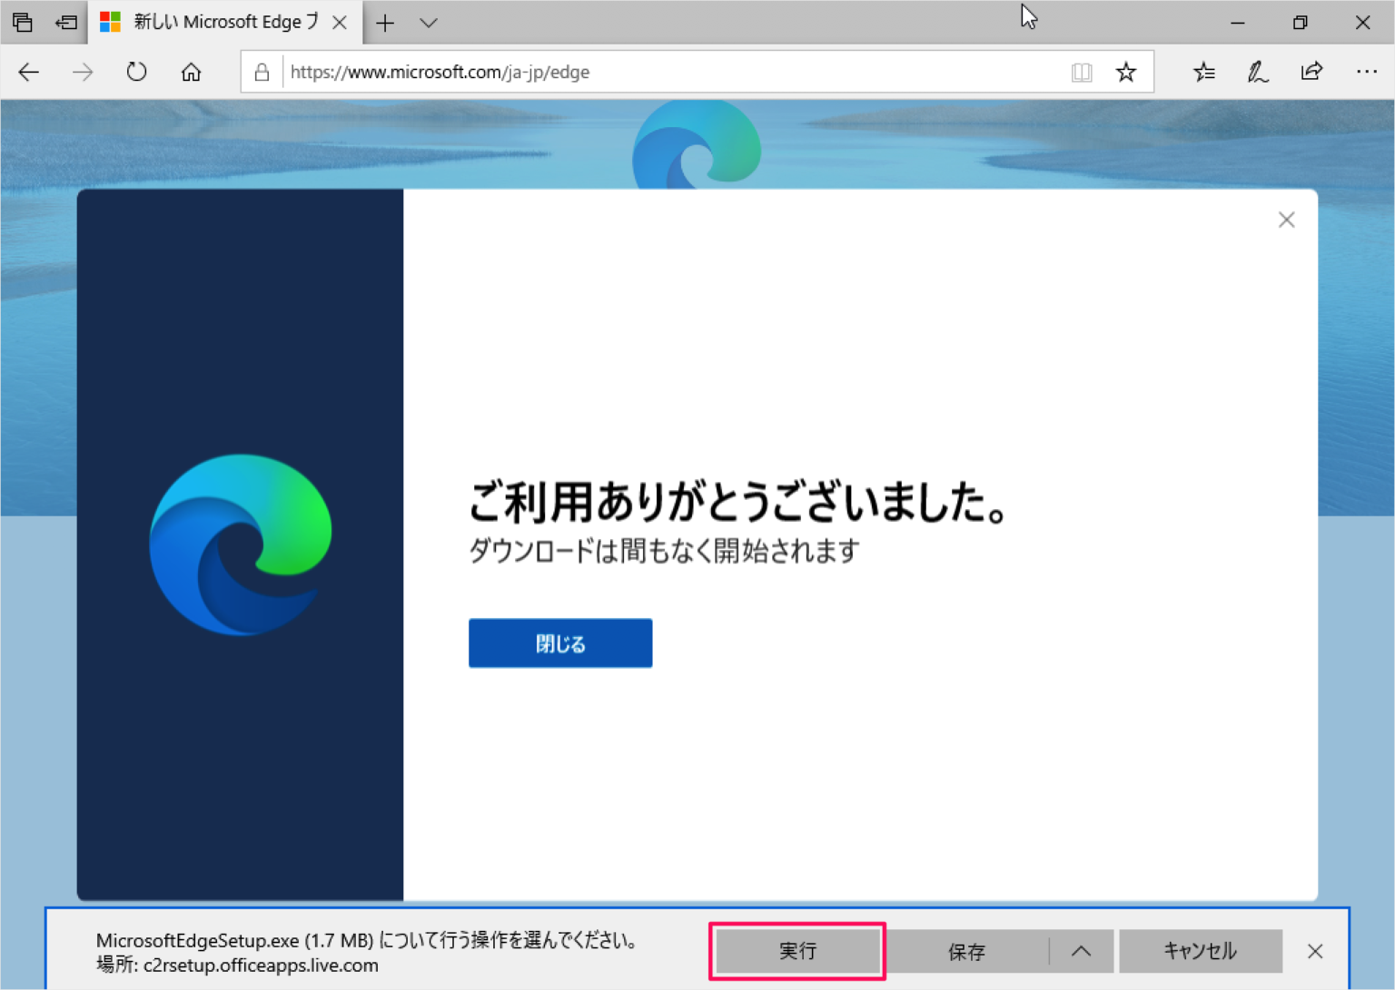Click the 実行 button to run installer
This screenshot has height=990, width=1395.
click(797, 951)
